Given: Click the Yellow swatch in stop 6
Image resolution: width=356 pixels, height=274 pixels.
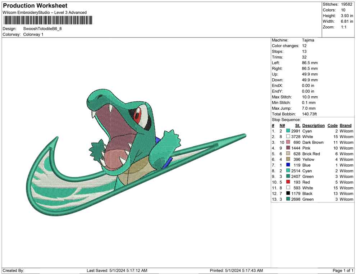Looking at the screenshot, I should [288, 159].
